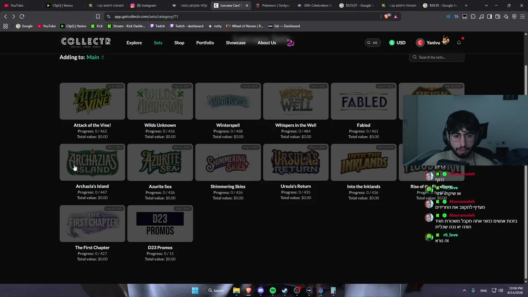528x297 pixels.
Task: Open Brave Shields icon
Action: [387, 16]
